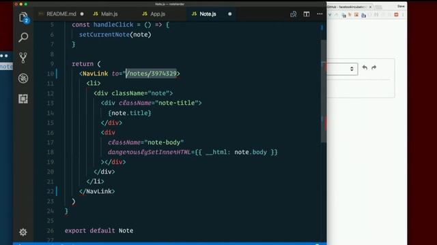Open the Source Control view icon
The image size is (437, 245).
point(23,57)
